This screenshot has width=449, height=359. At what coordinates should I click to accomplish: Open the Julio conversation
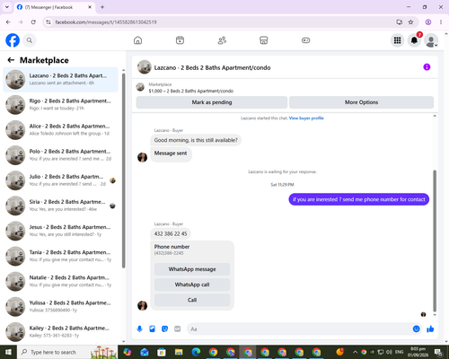coord(60,180)
